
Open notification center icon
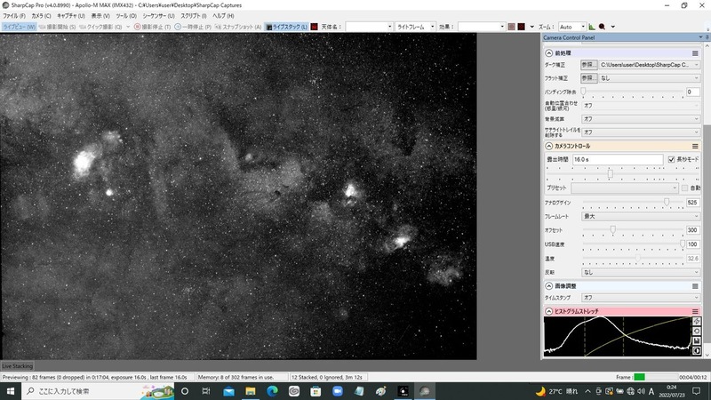[x=696, y=391]
